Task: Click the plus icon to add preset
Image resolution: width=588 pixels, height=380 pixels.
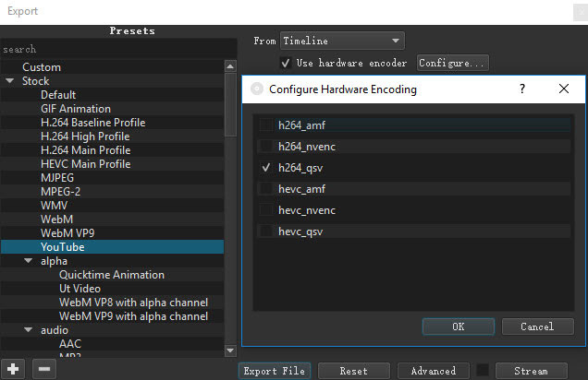Action: coord(13,369)
